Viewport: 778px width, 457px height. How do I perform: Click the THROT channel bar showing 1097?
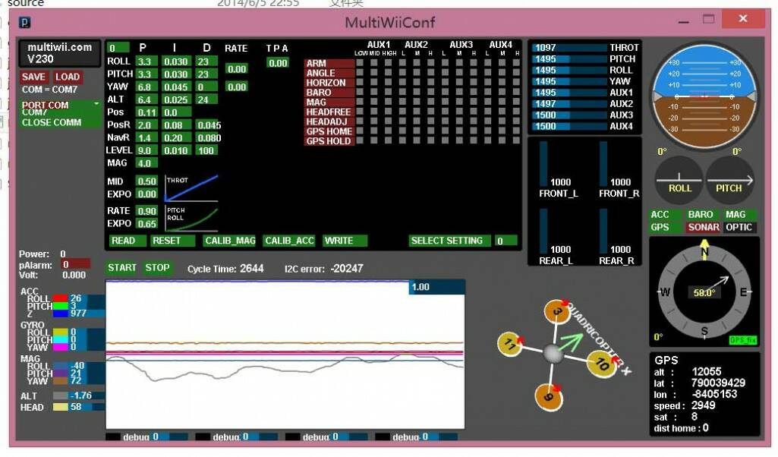(x=569, y=48)
